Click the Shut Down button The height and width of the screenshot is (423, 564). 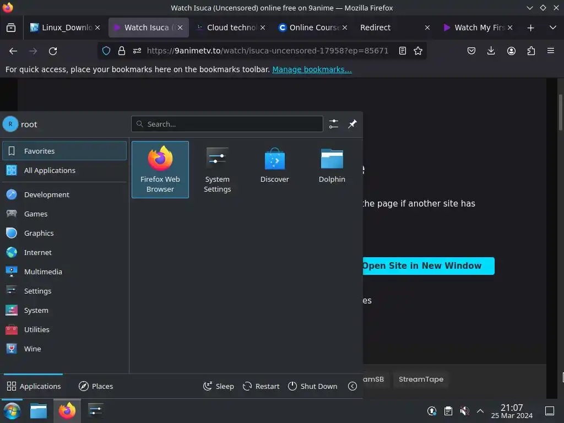(x=313, y=386)
